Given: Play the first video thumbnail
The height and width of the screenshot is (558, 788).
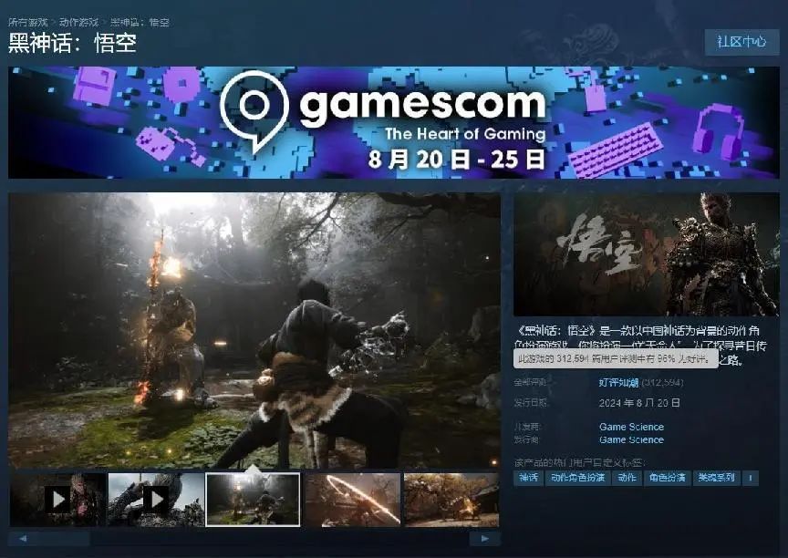Looking at the screenshot, I should coord(57,499).
